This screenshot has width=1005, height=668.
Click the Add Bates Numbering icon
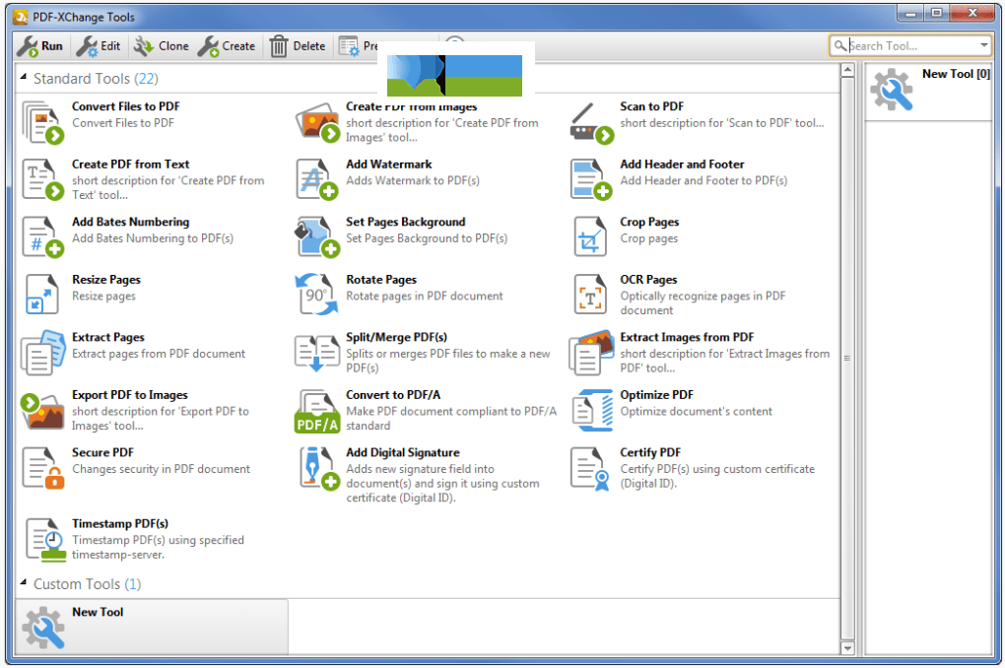tap(43, 237)
